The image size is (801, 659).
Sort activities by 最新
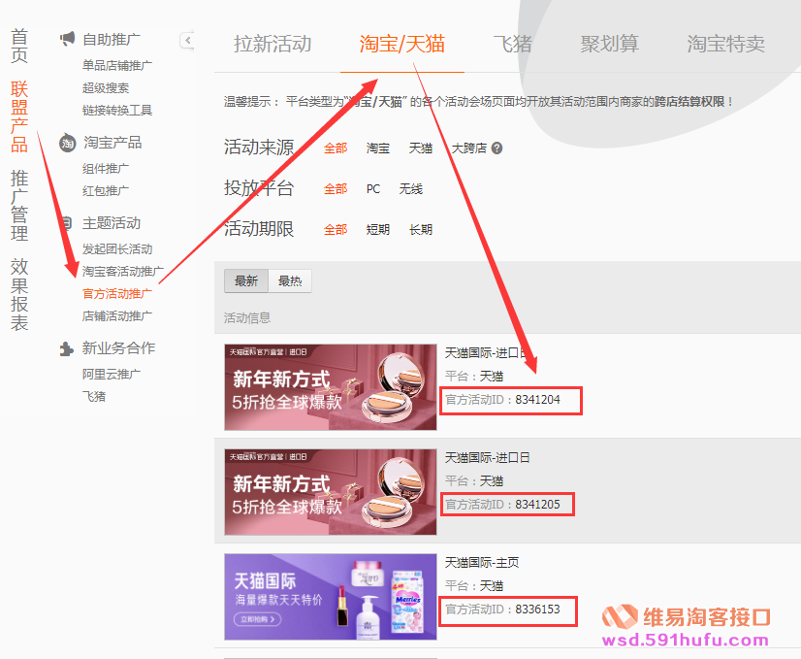246,281
